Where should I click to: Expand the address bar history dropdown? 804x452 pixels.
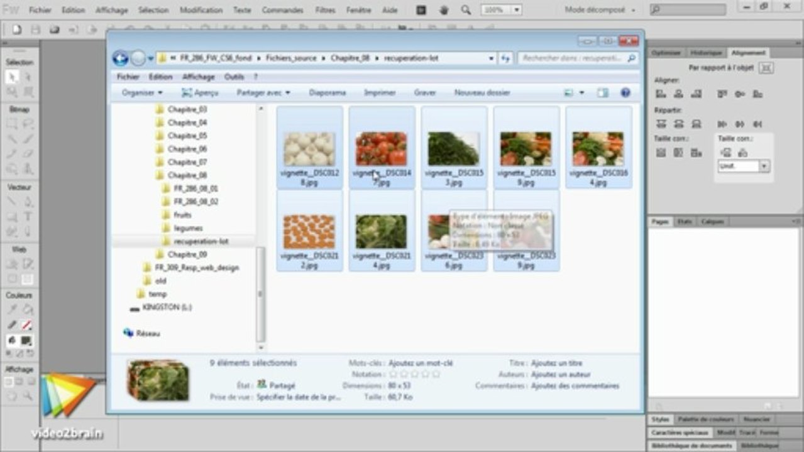tap(492, 58)
